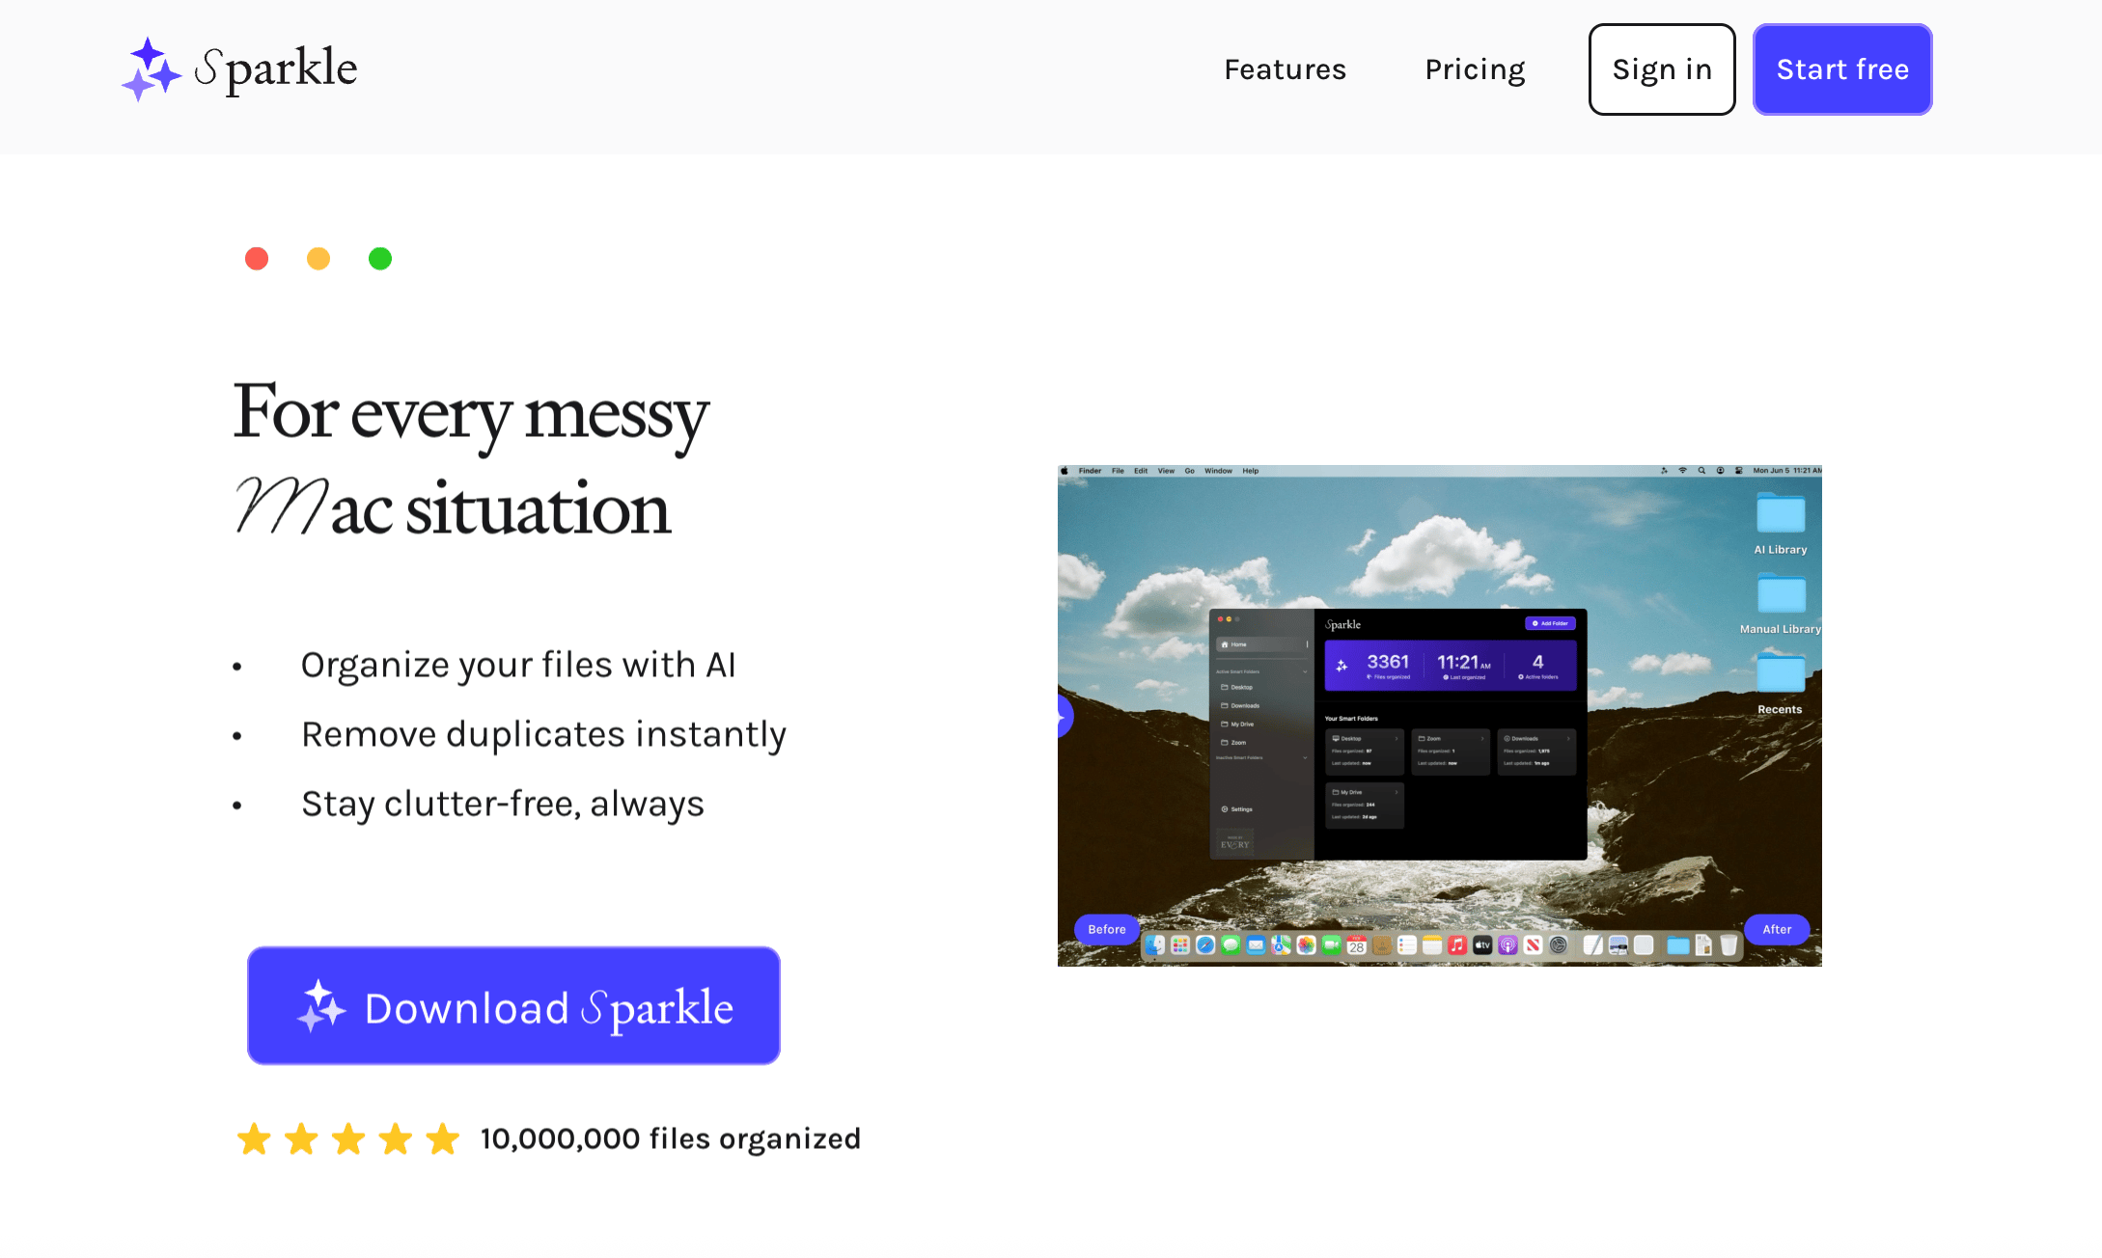Open FaceTime from the Dock

[x=1331, y=945]
